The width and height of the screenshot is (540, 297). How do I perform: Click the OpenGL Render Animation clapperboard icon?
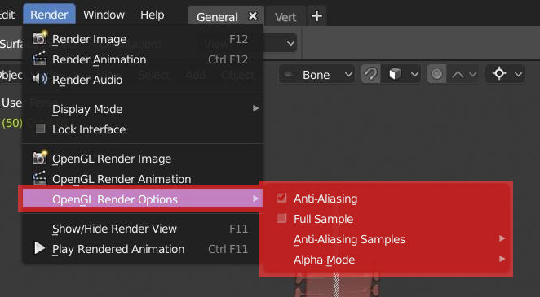point(40,178)
